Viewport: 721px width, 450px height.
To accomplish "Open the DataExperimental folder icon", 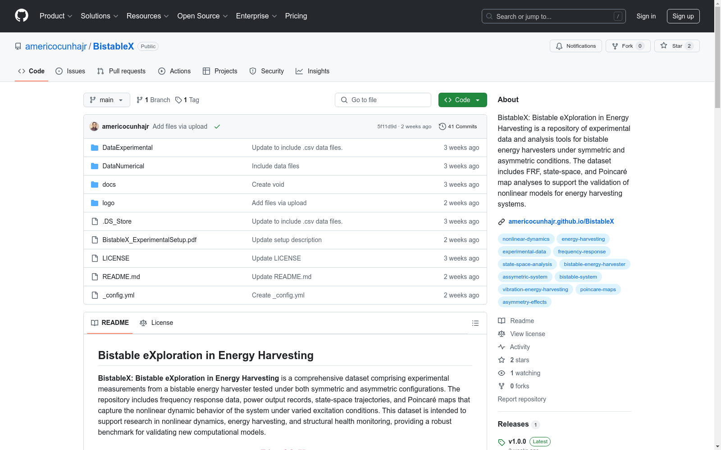I will 95,148.
